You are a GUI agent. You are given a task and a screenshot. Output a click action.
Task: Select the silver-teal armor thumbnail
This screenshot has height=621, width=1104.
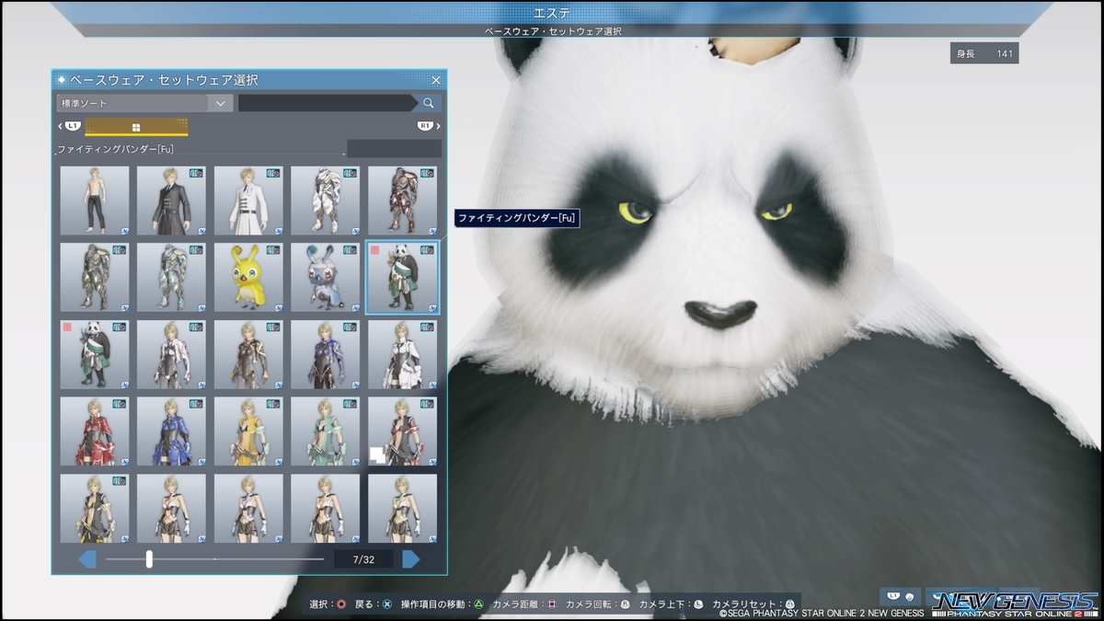pos(172,277)
